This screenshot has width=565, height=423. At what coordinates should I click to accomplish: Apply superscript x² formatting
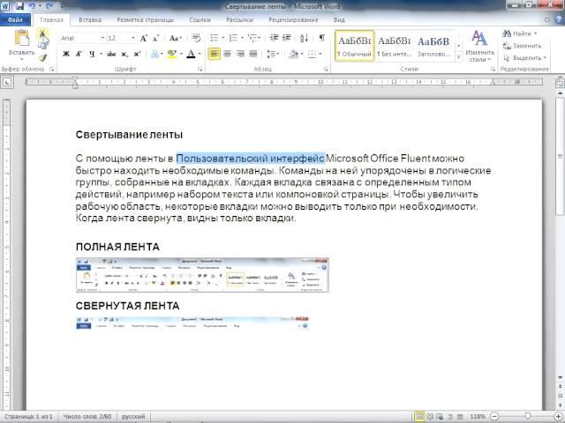point(137,54)
